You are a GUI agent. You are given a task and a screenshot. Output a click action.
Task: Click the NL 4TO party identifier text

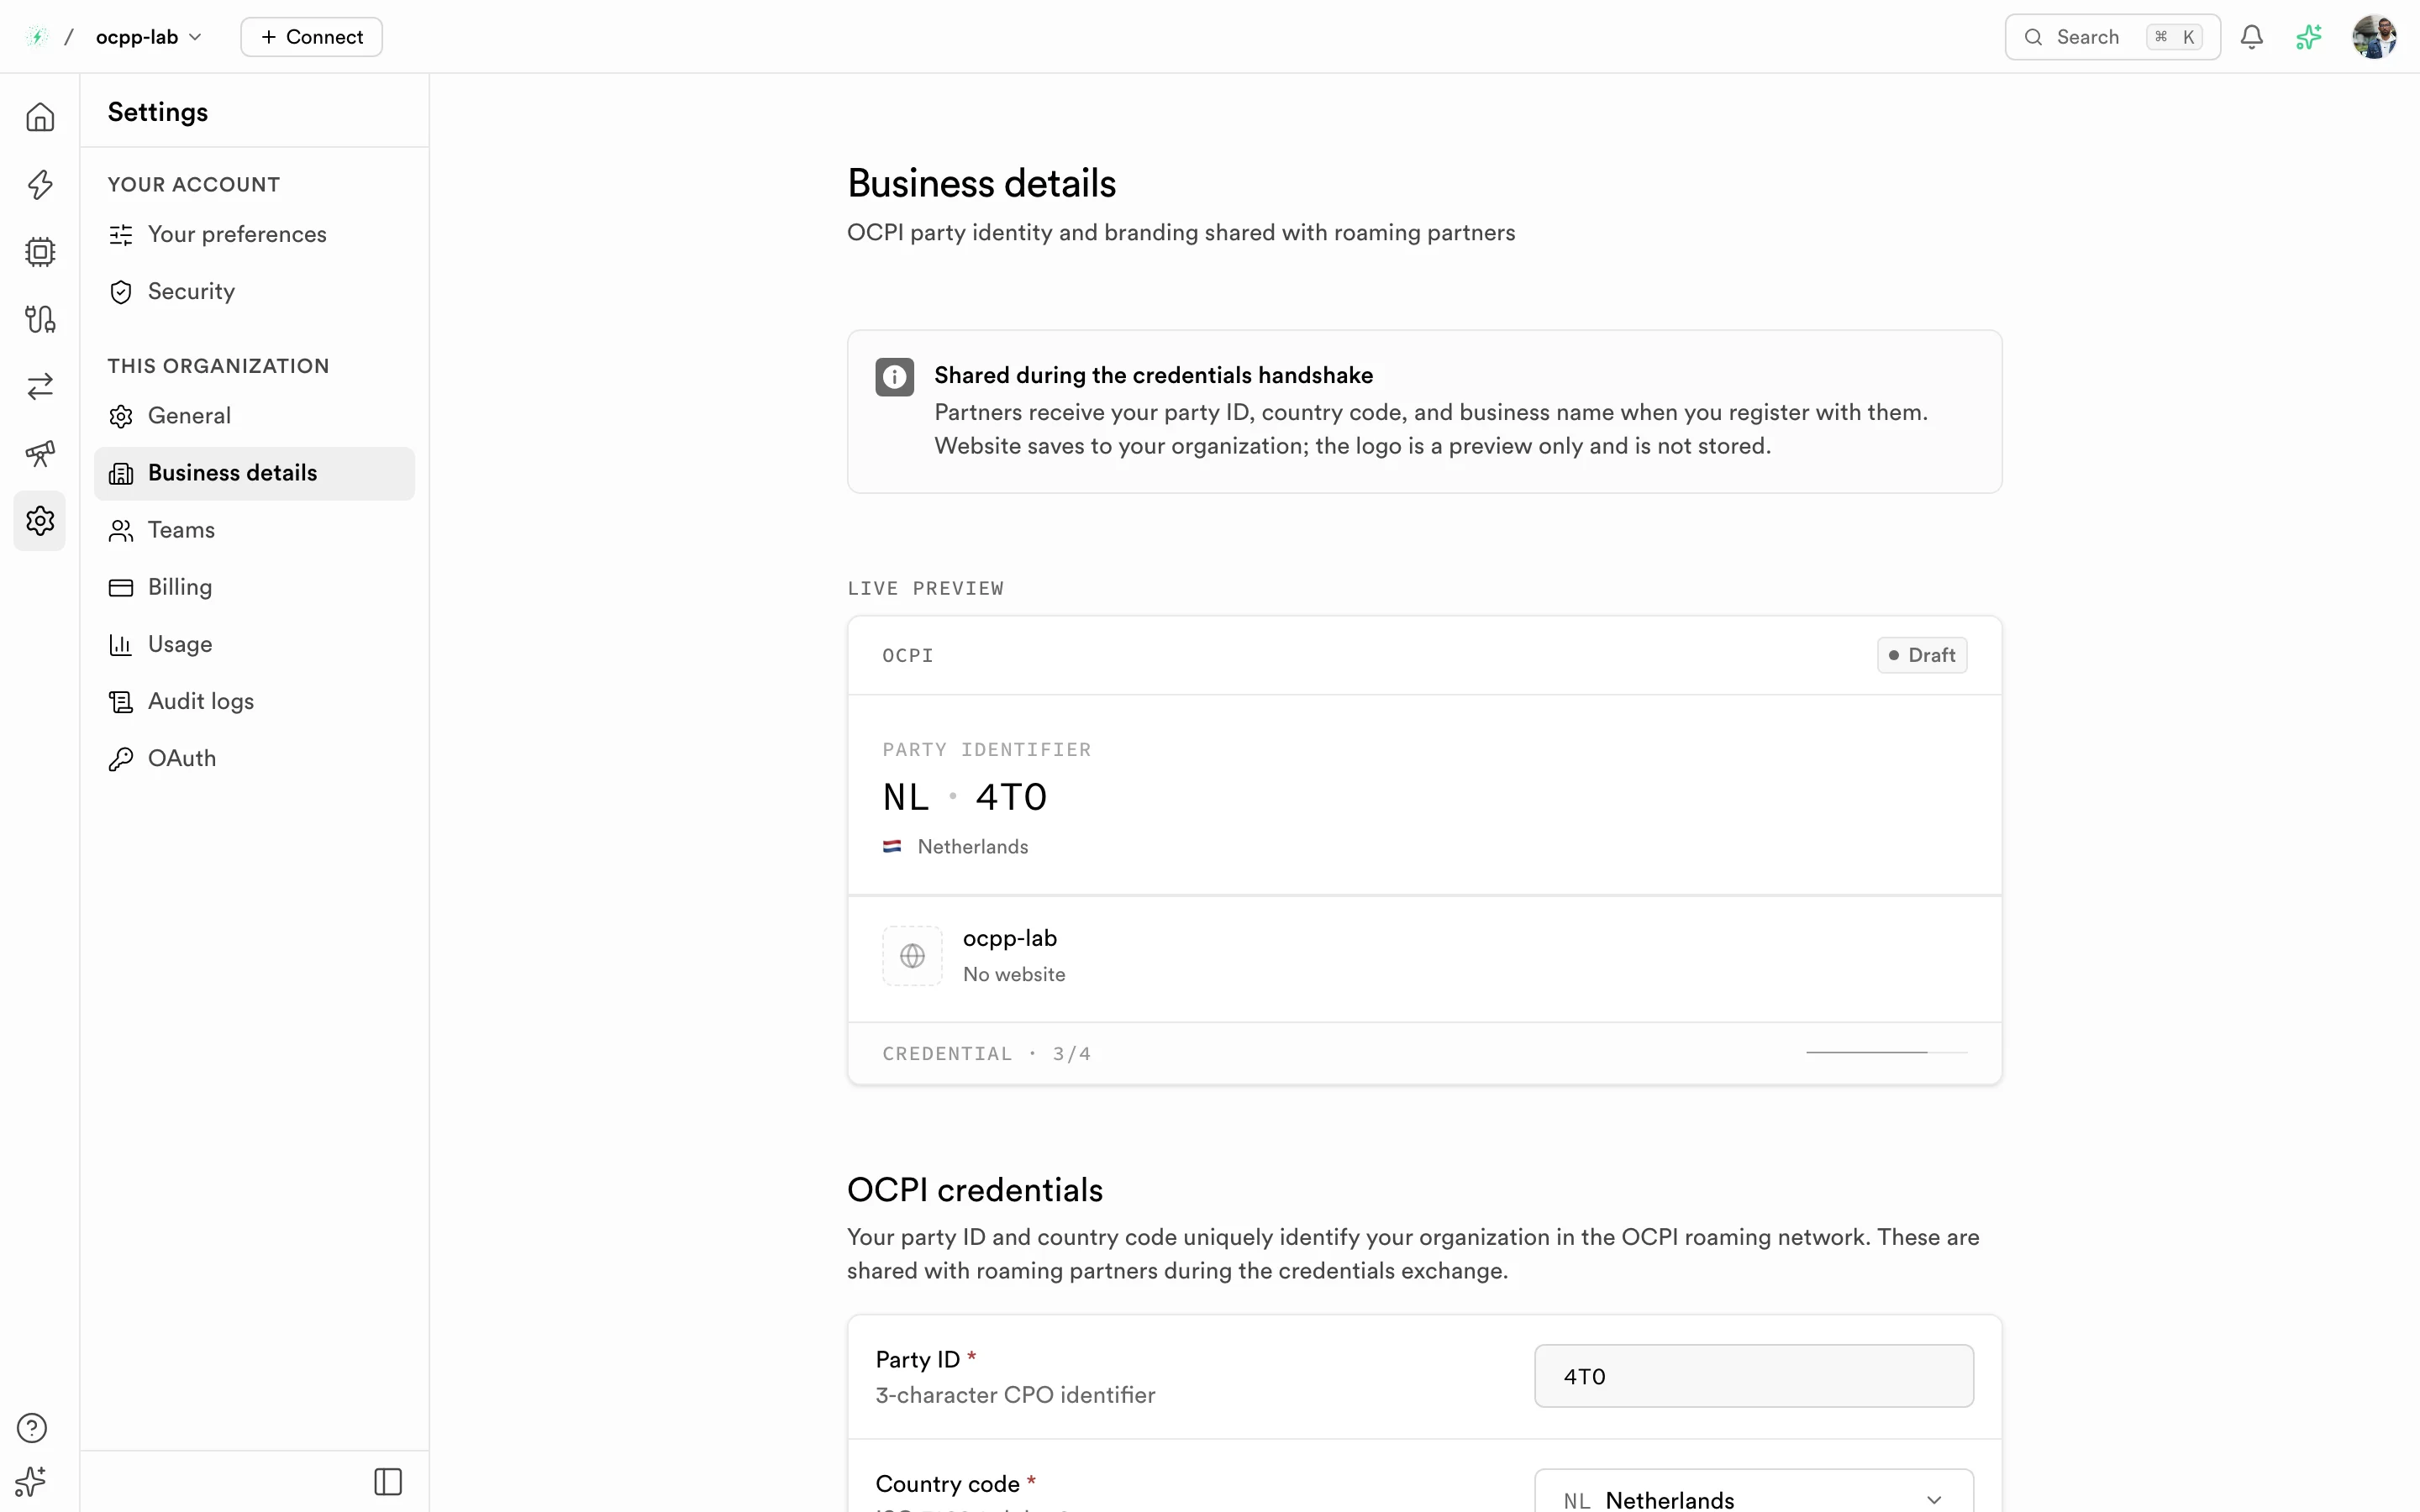(964, 797)
